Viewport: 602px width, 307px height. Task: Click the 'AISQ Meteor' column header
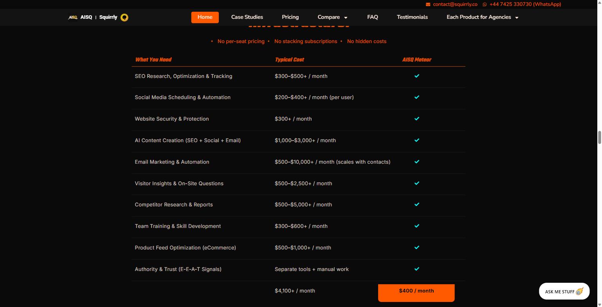click(416, 60)
